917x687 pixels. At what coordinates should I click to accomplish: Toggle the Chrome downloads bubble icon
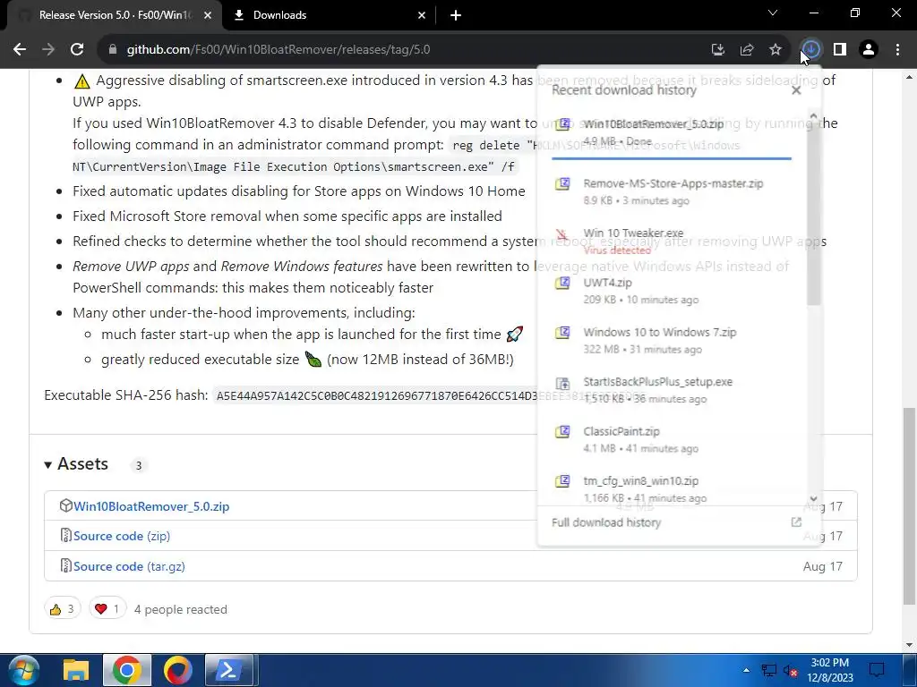811,50
